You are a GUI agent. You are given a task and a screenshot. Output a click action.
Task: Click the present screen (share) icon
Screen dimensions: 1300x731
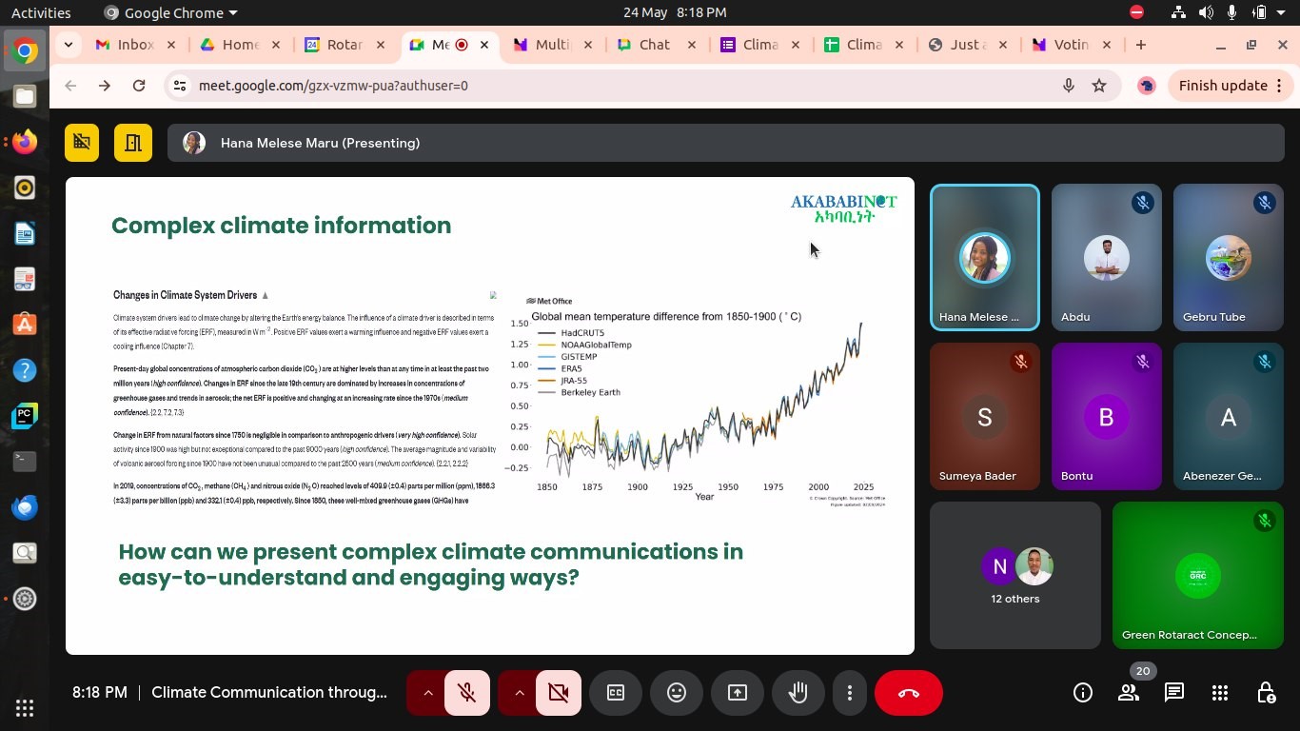pyautogui.click(x=738, y=693)
